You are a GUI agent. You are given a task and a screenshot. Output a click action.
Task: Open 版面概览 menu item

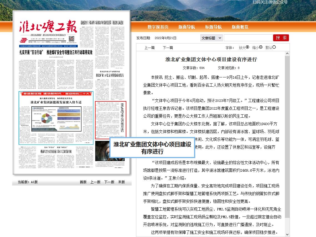pos(240,27)
